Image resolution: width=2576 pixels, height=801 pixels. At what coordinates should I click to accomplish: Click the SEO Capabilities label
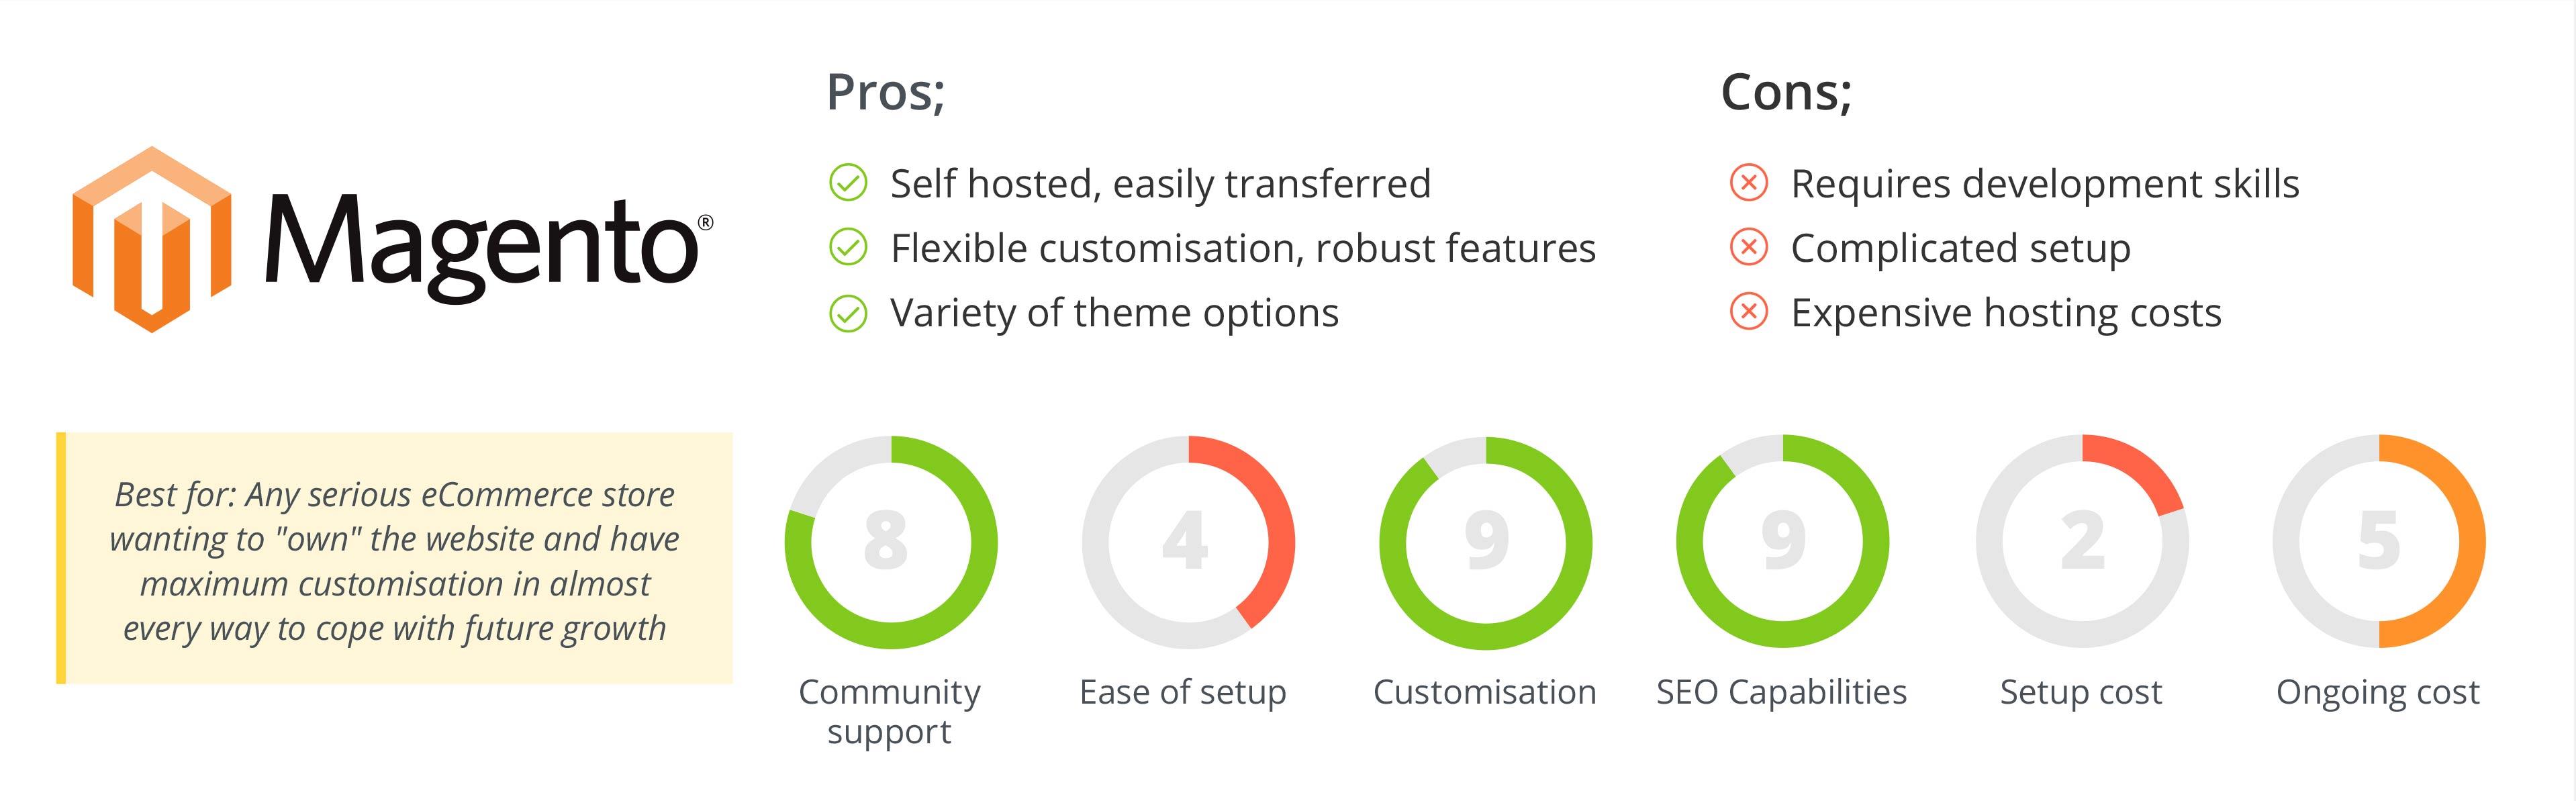click(x=1781, y=692)
